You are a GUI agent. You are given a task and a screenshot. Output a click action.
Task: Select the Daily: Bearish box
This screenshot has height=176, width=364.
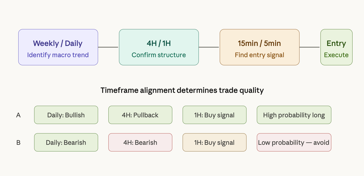click(66, 142)
